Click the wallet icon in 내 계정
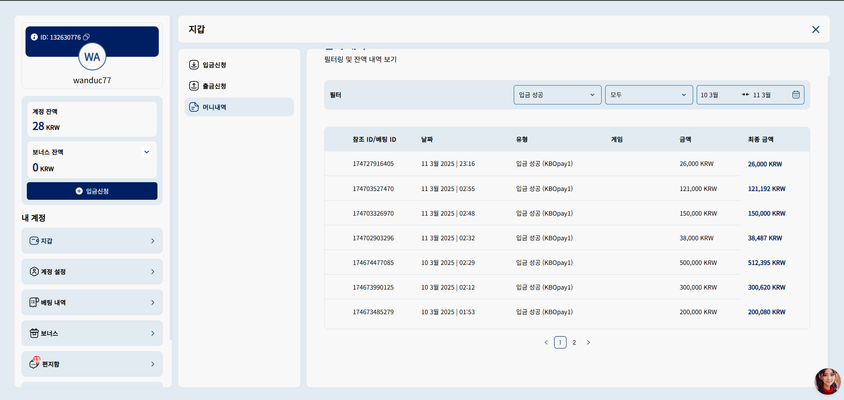The image size is (844, 400). click(34, 241)
